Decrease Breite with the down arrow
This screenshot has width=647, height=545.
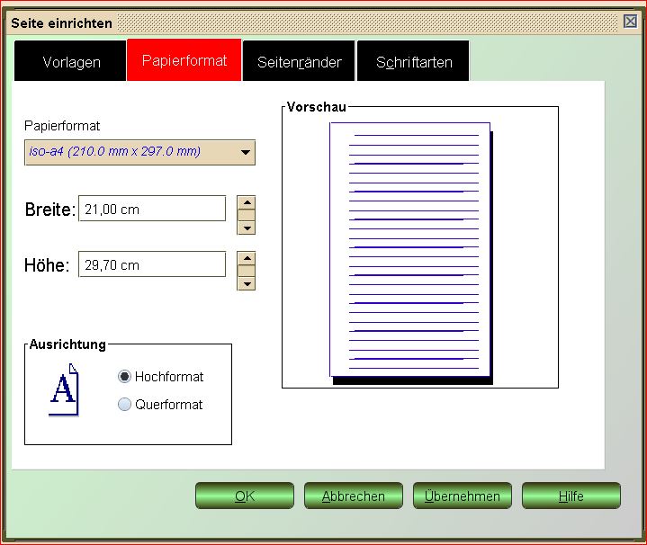point(247,228)
